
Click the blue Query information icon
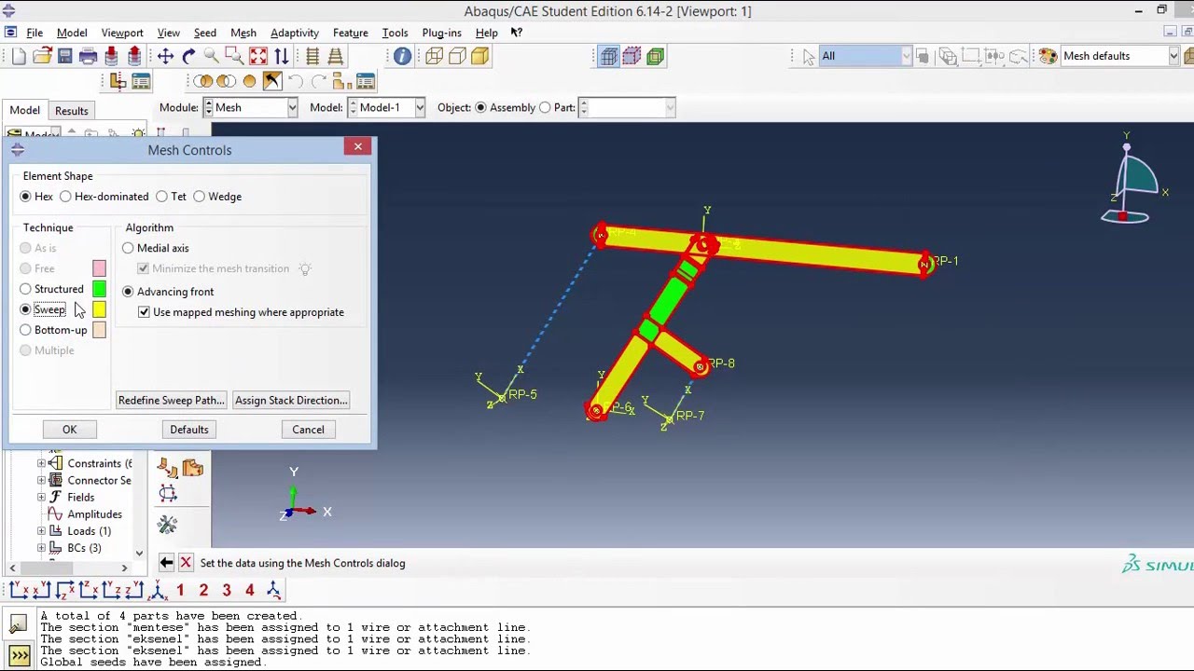tap(402, 56)
